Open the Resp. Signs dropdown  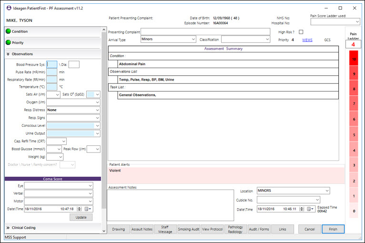[98, 118]
